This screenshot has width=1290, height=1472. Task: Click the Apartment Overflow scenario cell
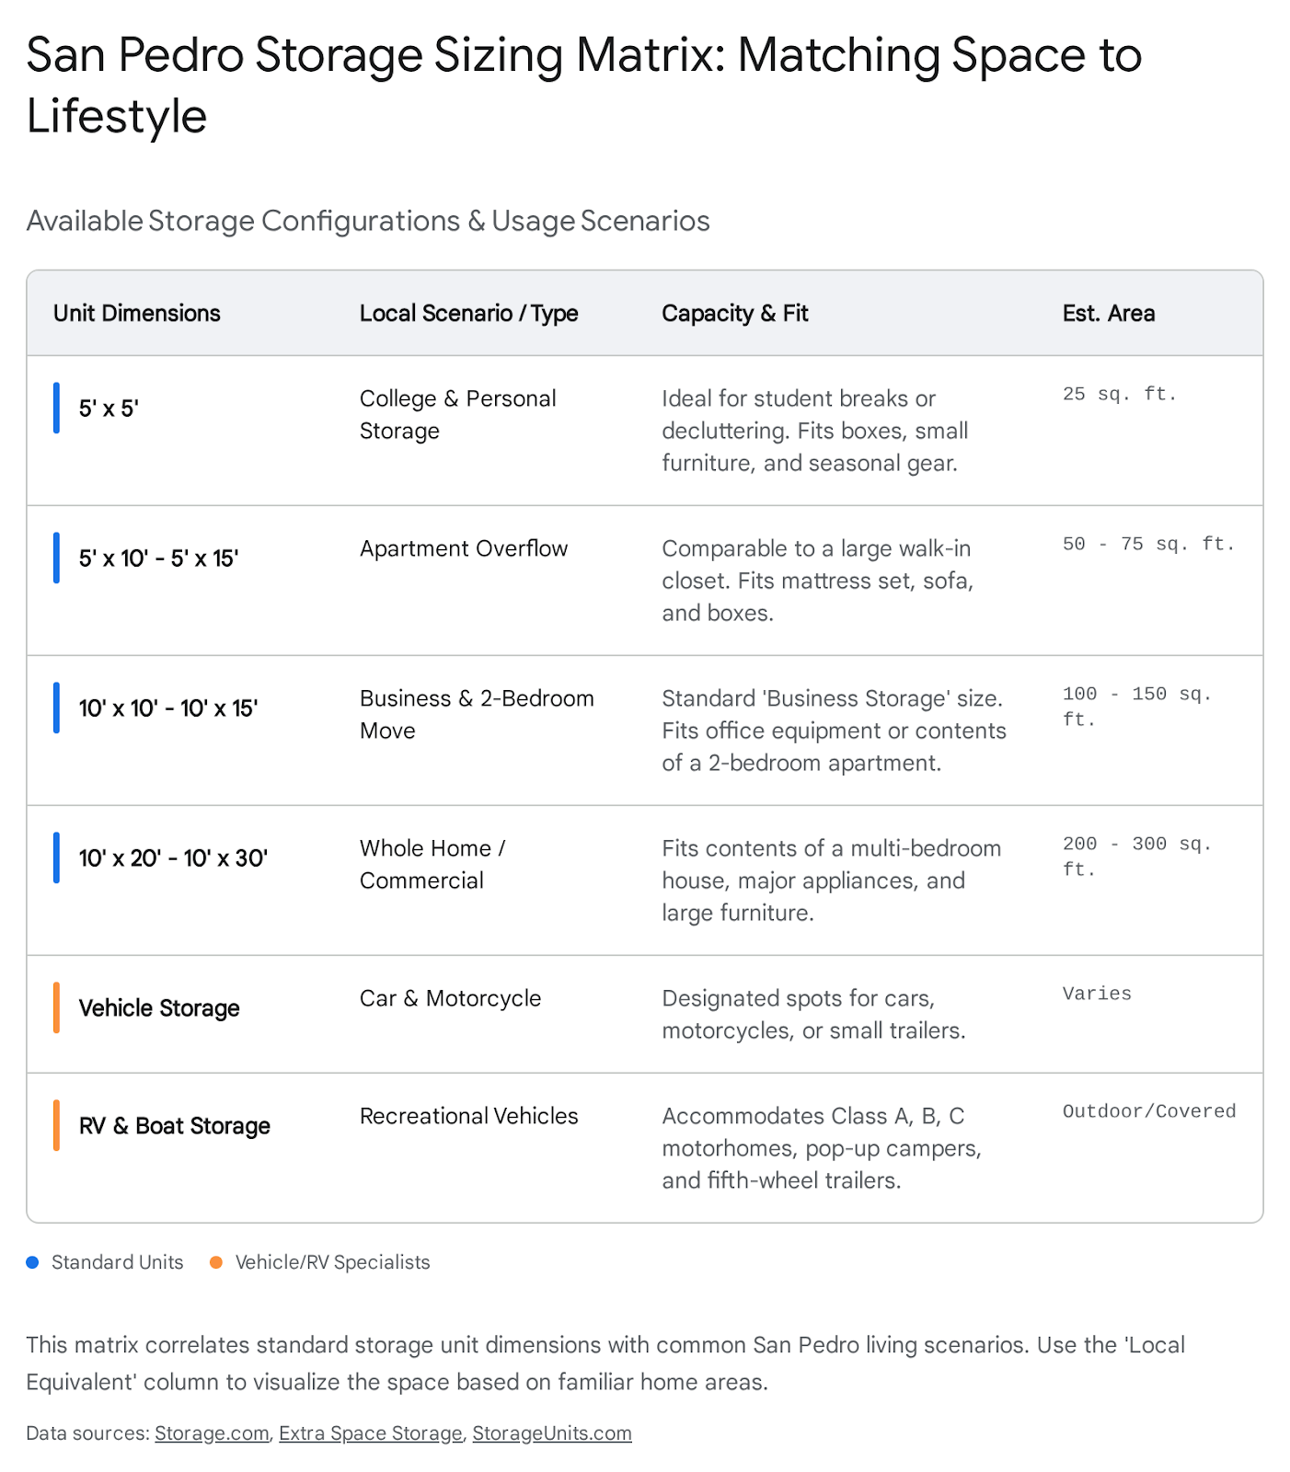[x=464, y=549]
